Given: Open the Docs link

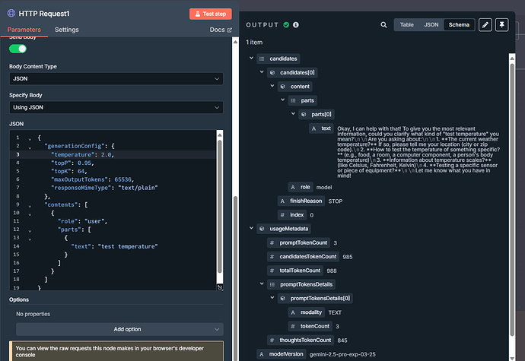Looking at the screenshot, I should click(221, 30).
